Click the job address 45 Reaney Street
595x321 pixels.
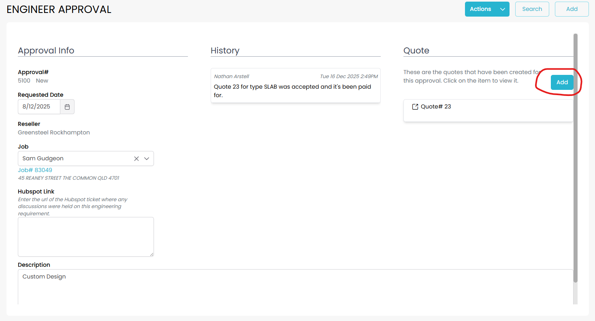point(68,178)
